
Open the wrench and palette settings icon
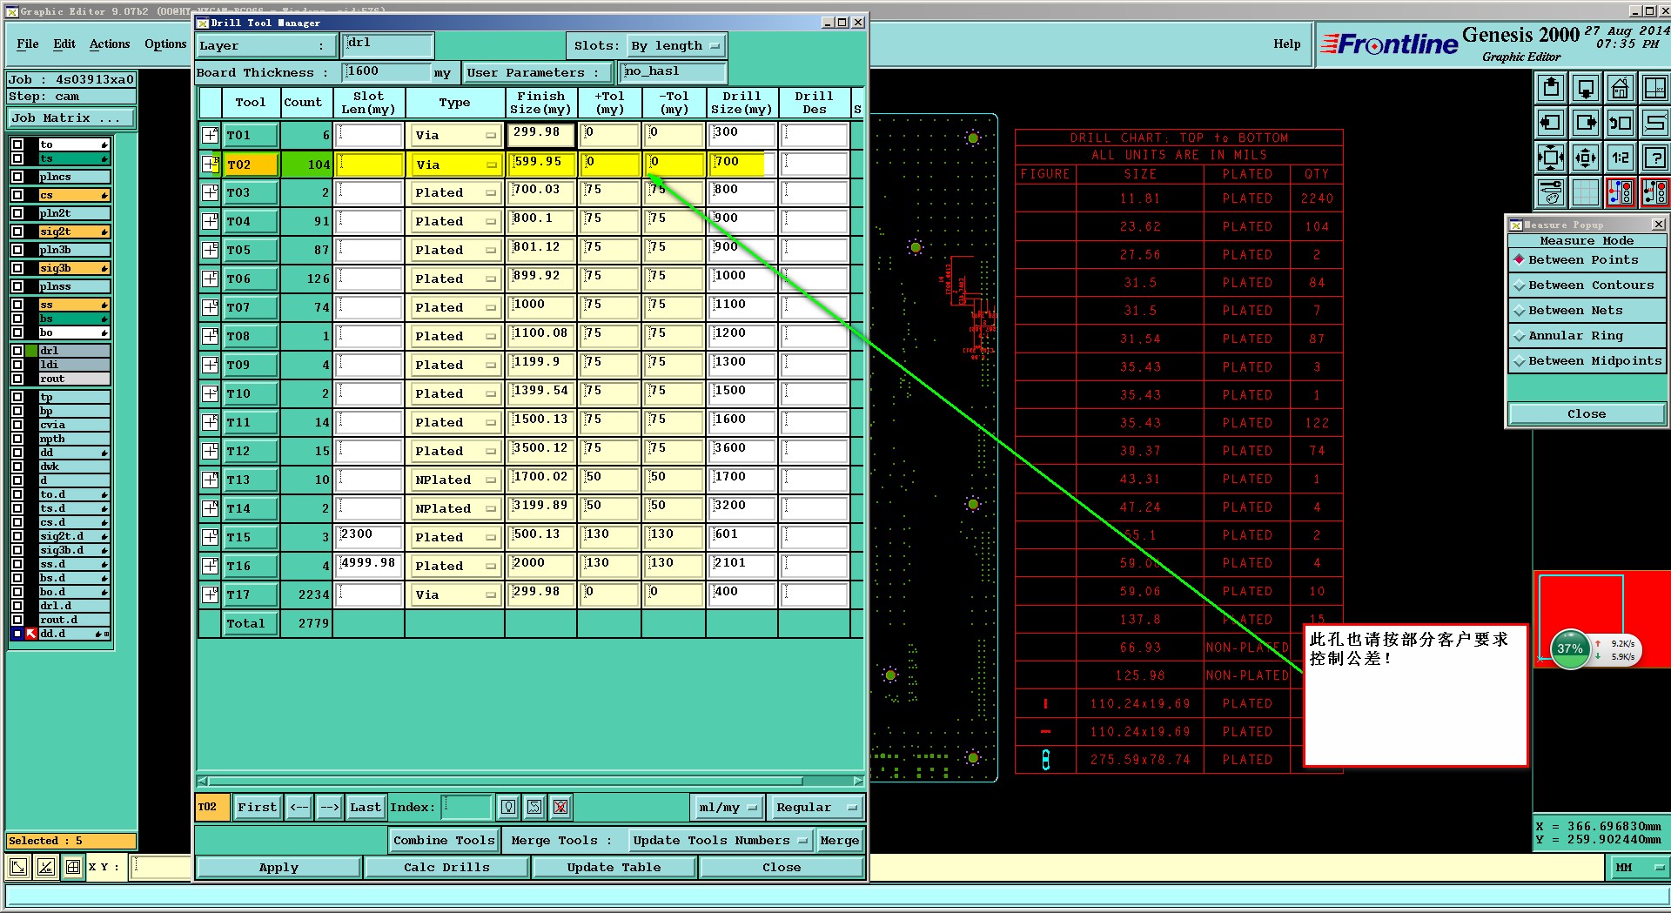coord(1550,192)
